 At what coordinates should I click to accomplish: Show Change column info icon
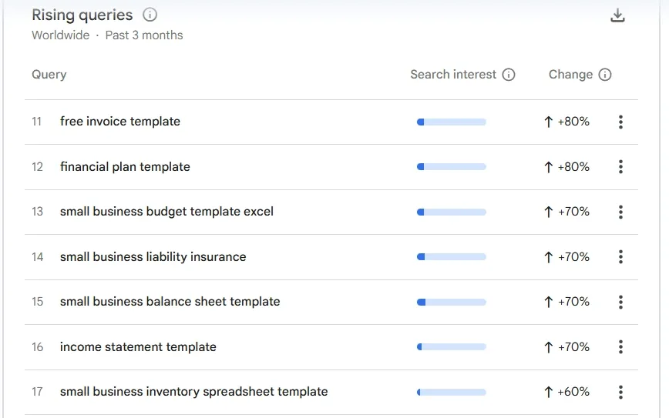click(x=605, y=75)
